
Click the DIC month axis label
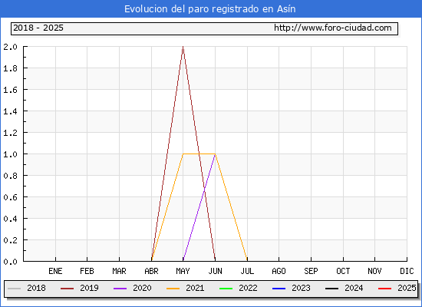(x=407, y=271)
